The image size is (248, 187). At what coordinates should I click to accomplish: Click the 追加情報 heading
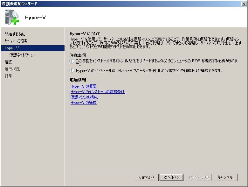click(x=78, y=80)
